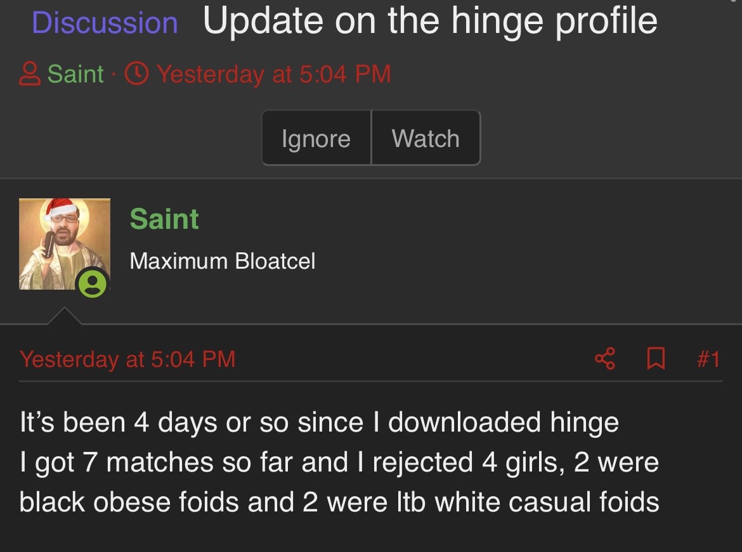Click the "Maximum Bloatcel" user title
Image resolution: width=742 pixels, height=552 pixels.
(222, 261)
